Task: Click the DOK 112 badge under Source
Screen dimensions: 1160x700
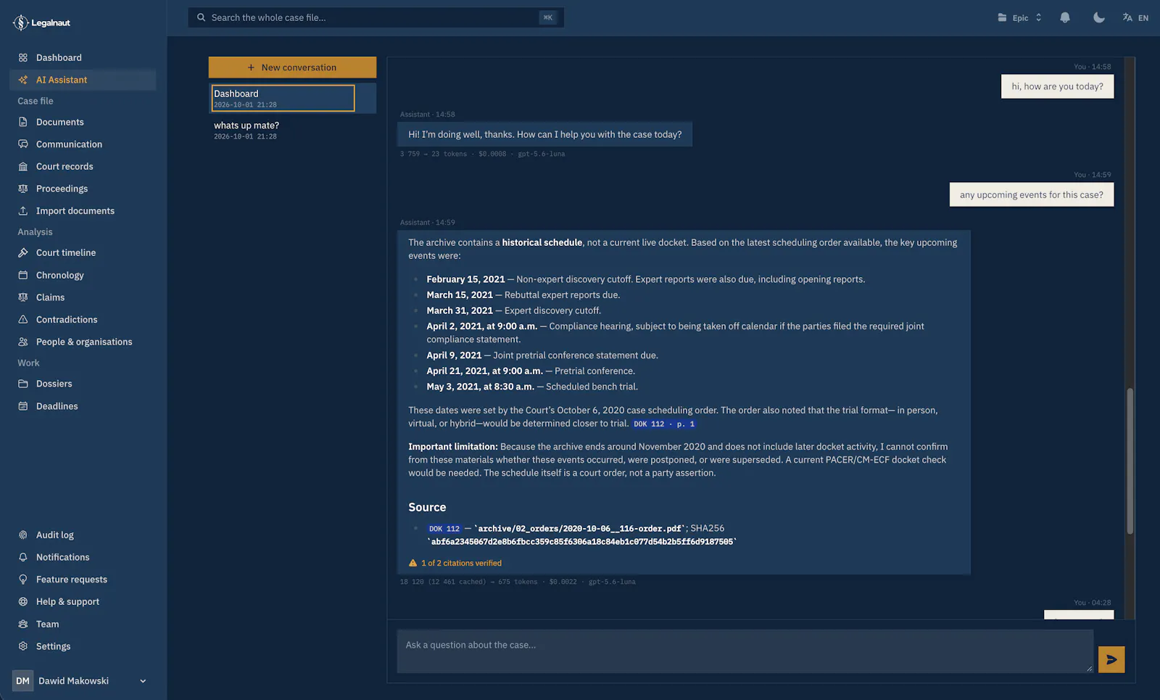Action: point(444,529)
